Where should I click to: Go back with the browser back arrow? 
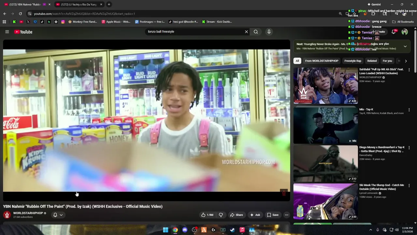click(5, 14)
